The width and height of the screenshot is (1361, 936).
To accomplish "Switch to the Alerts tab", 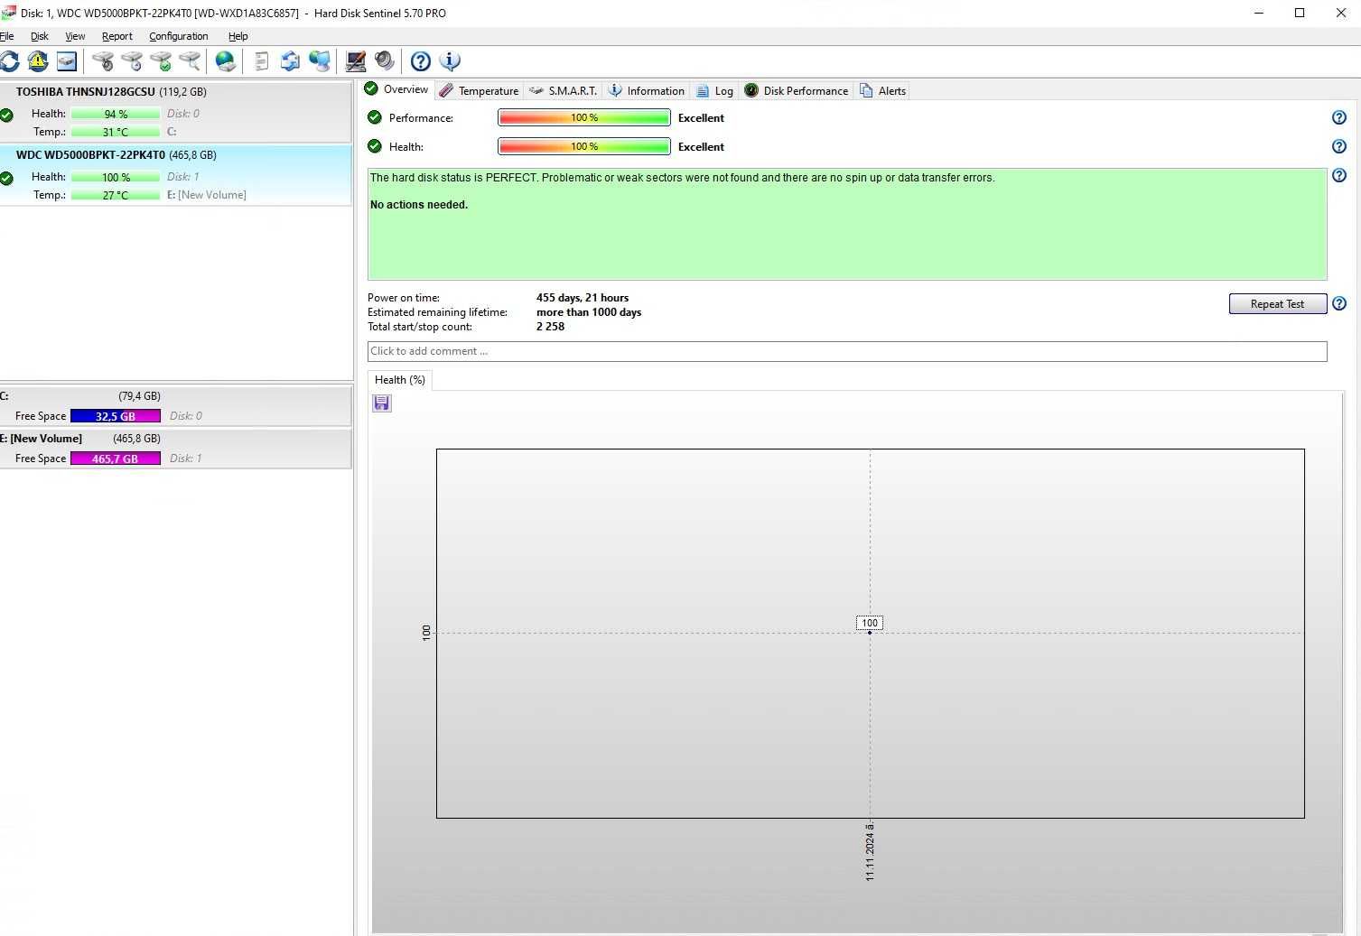I will [883, 90].
